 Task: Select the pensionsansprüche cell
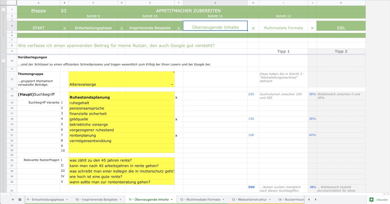pyautogui.click(x=122, y=108)
